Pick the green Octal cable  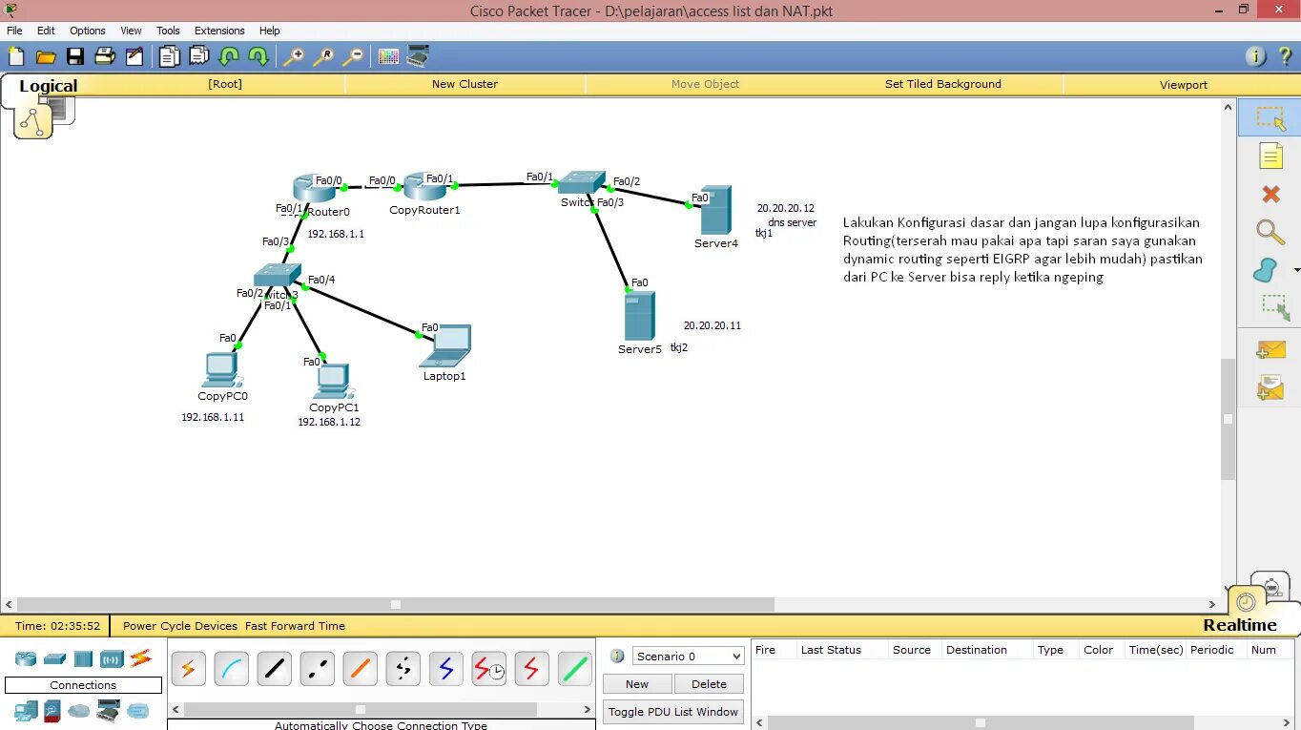(574, 669)
